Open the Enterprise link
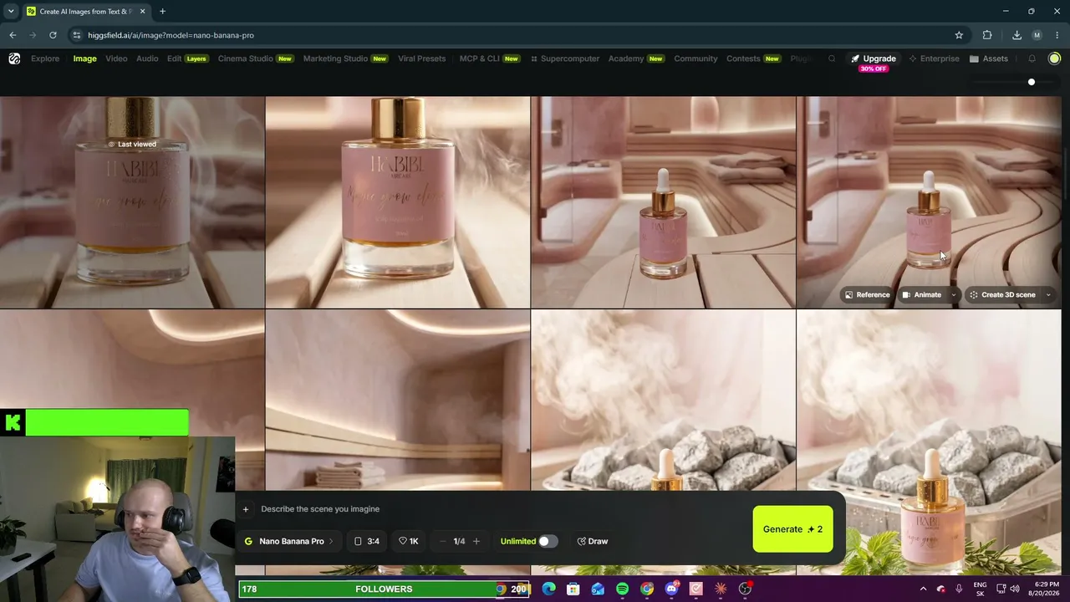 click(x=934, y=59)
